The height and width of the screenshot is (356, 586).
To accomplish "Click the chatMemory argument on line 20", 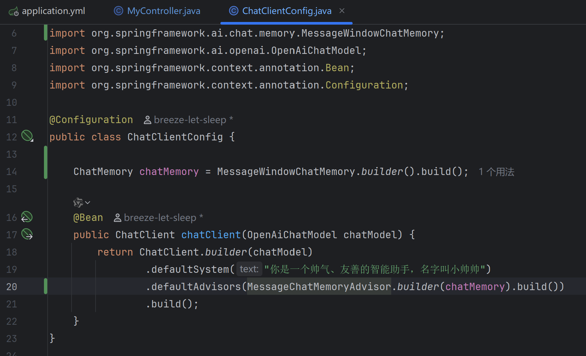I will pyautogui.click(x=475, y=287).
